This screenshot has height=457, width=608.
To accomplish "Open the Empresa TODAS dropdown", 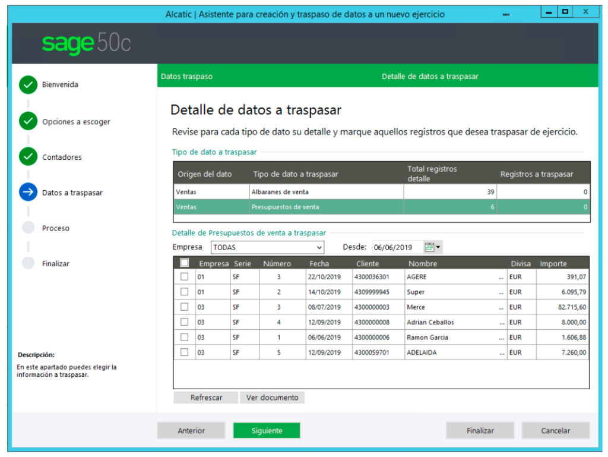I will point(268,247).
